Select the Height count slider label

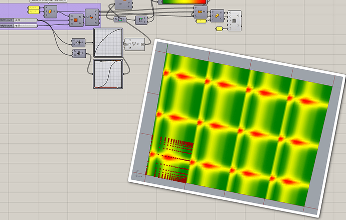(6, 26)
